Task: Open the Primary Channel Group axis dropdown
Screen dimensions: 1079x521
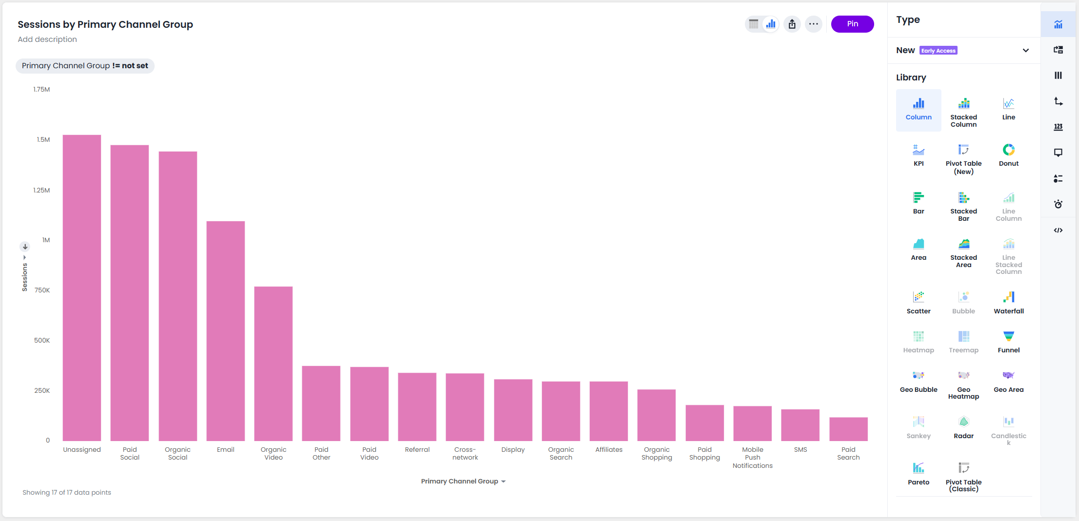Action: [463, 481]
